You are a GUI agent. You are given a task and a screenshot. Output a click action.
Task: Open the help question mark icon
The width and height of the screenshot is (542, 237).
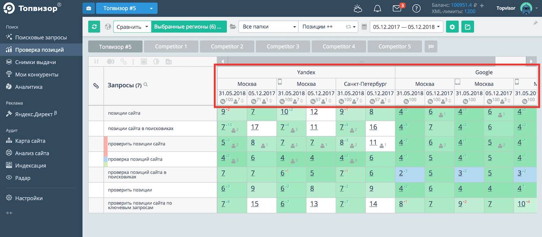[x=416, y=8]
